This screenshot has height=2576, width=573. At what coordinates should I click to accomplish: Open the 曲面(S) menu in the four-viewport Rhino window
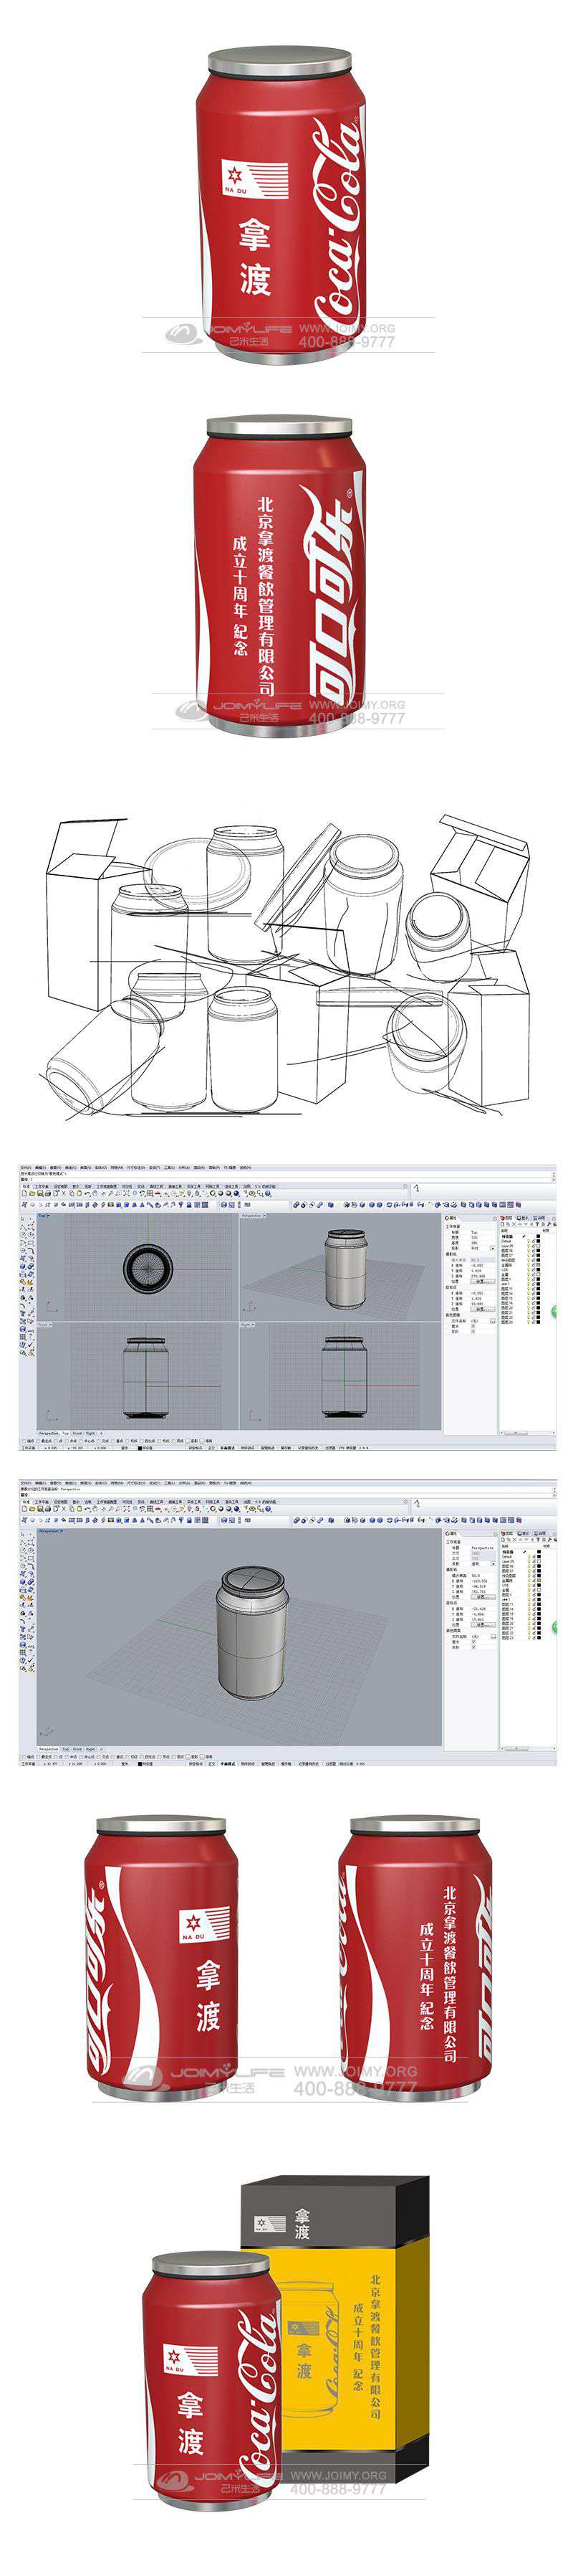pos(86,1167)
